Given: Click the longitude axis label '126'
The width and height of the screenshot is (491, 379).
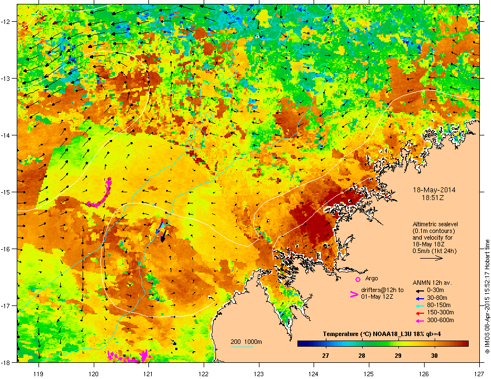Looking at the screenshot, I should [424, 373].
